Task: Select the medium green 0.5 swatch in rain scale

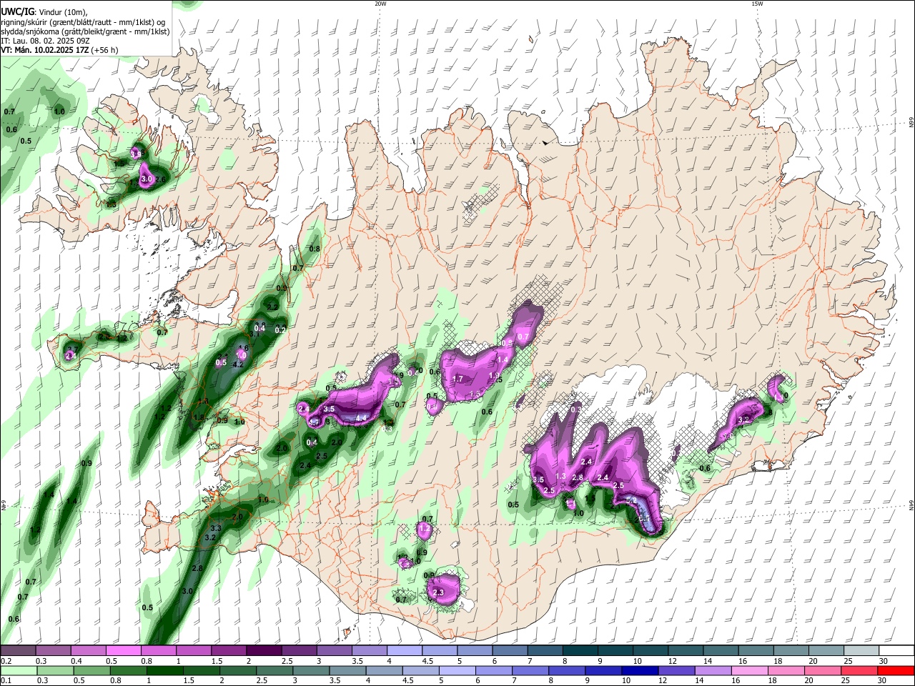Action: coord(92,671)
